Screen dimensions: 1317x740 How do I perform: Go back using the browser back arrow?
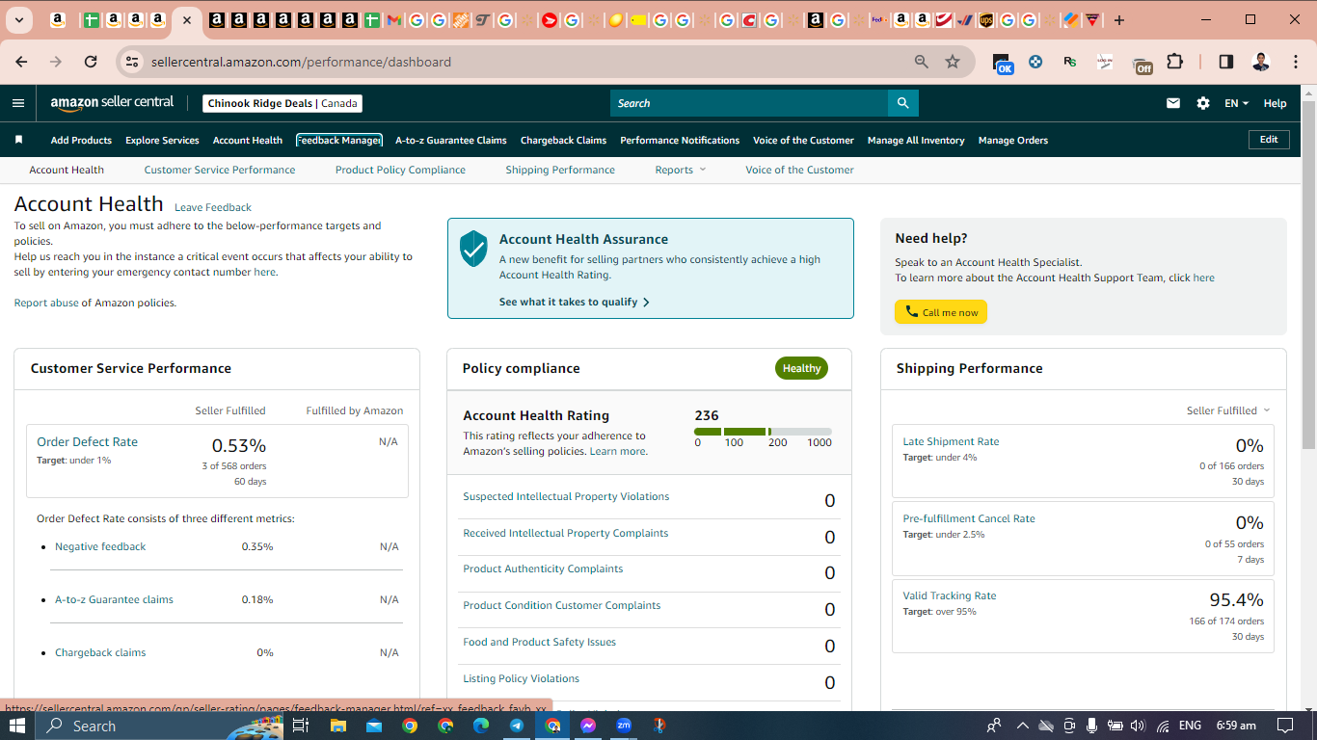21,62
